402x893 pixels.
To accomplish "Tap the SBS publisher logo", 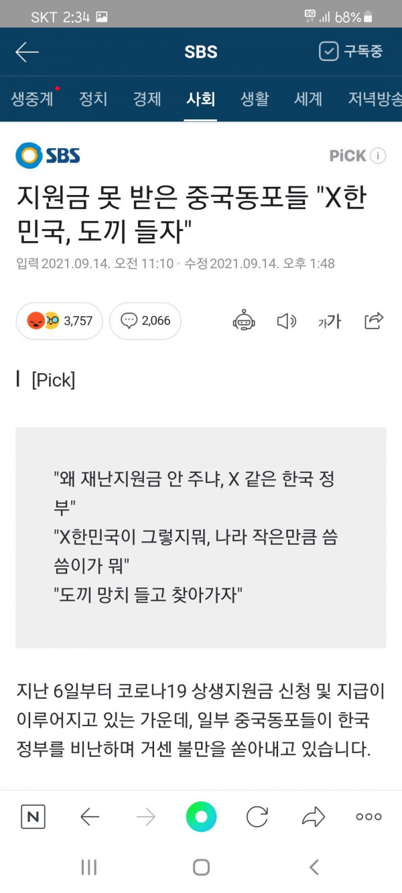I will click(x=48, y=155).
